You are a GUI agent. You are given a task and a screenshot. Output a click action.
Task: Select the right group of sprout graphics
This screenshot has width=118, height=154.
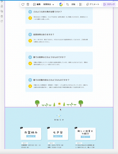(x=71, y=105)
